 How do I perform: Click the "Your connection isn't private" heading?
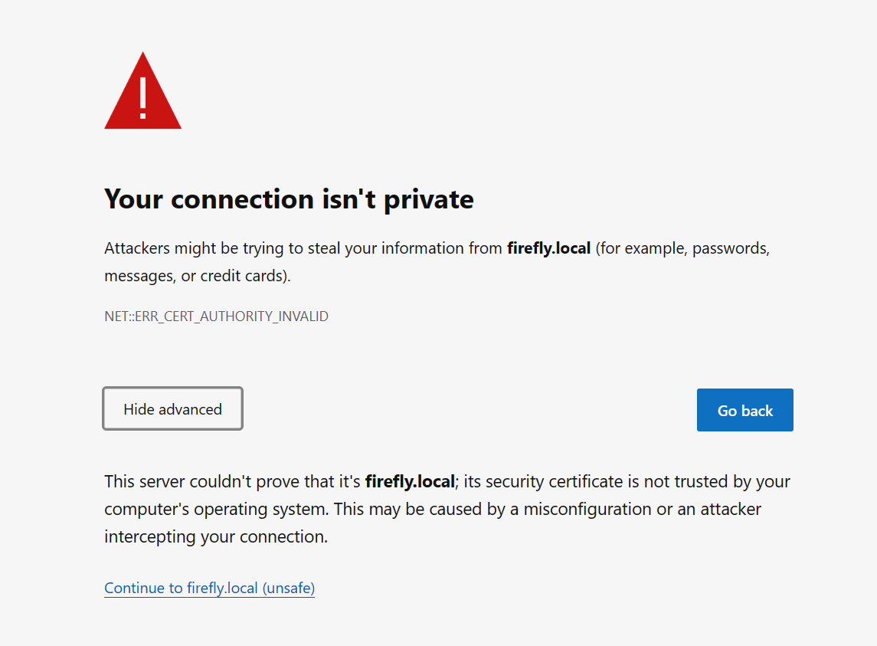click(289, 199)
